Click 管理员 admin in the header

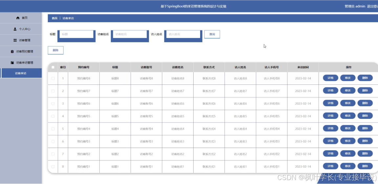pyautogui.click(x=355, y=7)
